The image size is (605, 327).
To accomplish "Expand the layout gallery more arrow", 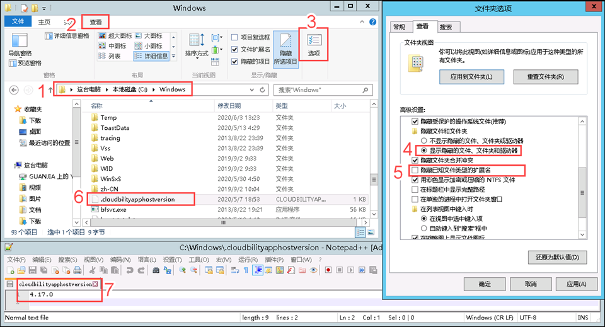I will point(173,56).
